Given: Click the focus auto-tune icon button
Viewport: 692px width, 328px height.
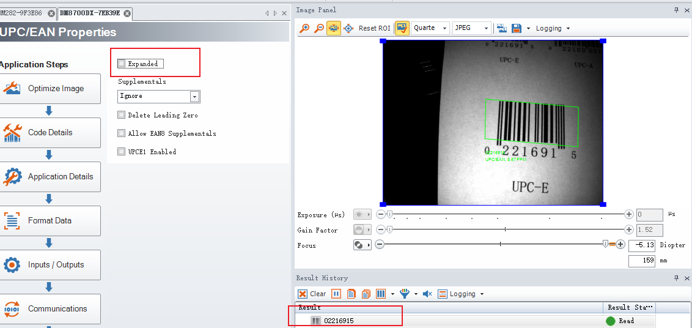Looking at the screenshot, I should [x=362, y=245].
